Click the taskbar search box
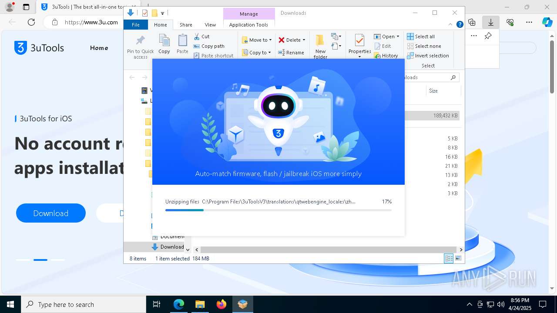The width and height of the screenshot is (557, 313). tap(84, 304)
